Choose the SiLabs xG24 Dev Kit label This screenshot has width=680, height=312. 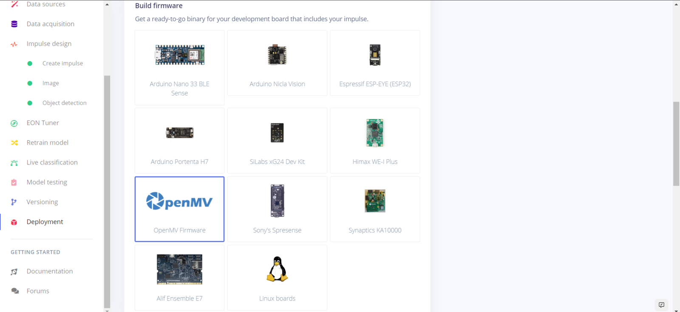[277, 162]
